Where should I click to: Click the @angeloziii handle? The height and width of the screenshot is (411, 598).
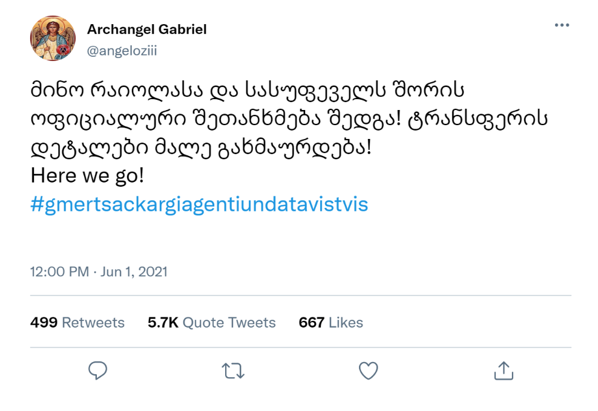click(122, 50)
